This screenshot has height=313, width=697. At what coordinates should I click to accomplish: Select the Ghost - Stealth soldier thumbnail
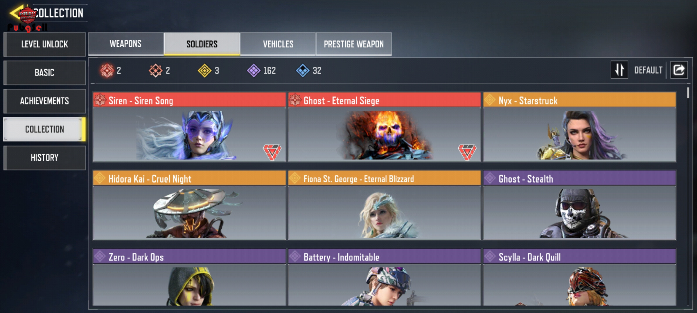(579, 213)
